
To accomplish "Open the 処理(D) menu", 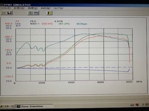I will pos(33,8).
